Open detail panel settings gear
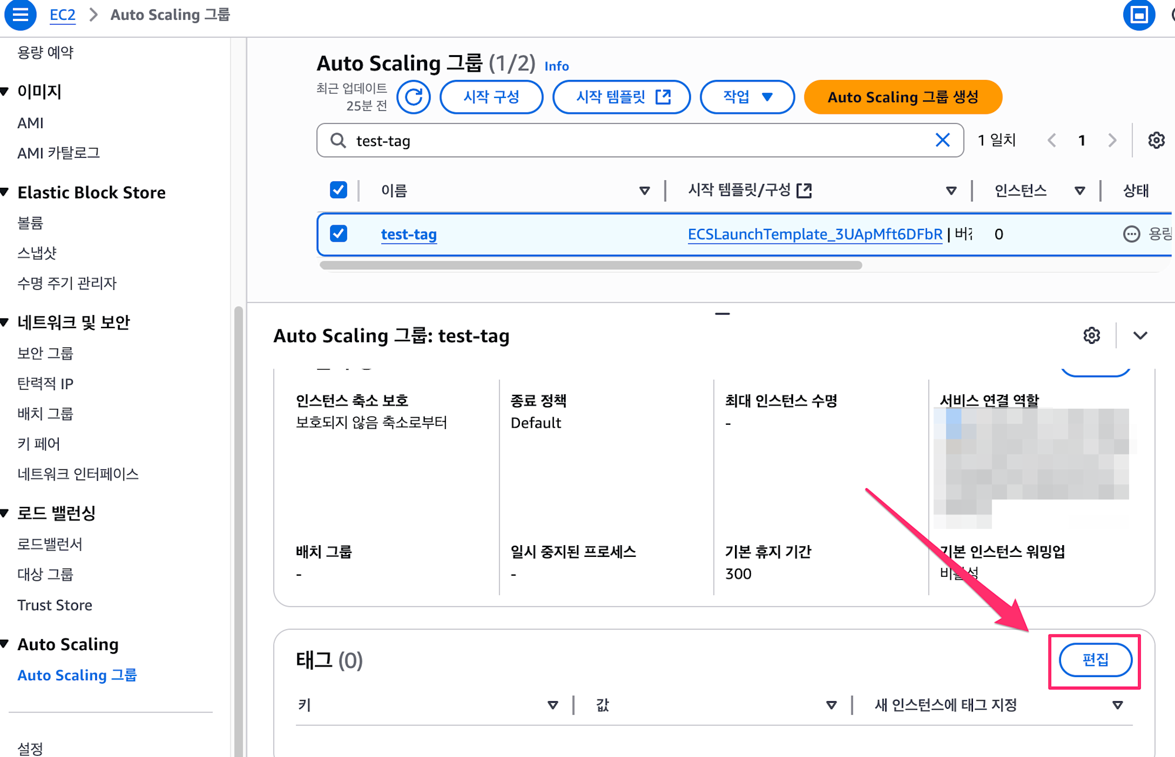Viewport: 1175px width, 757px height. coord(1092,336)
